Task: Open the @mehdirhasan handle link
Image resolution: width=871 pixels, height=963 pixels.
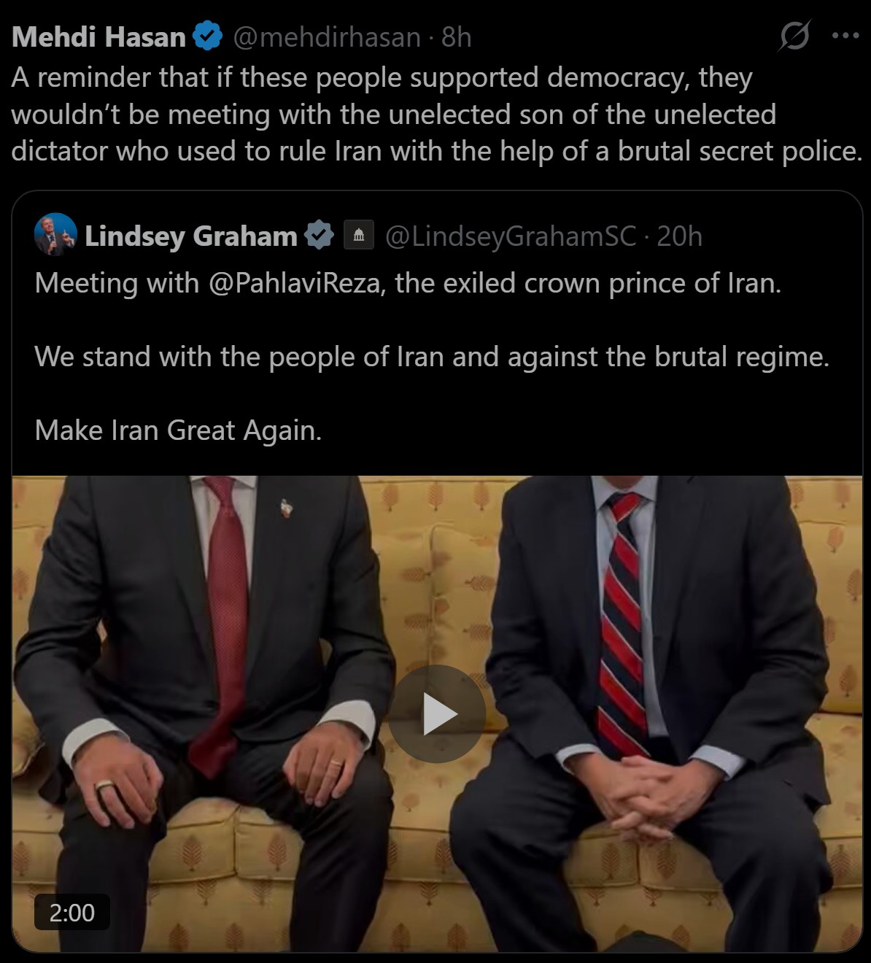Action: pos(327,36)
